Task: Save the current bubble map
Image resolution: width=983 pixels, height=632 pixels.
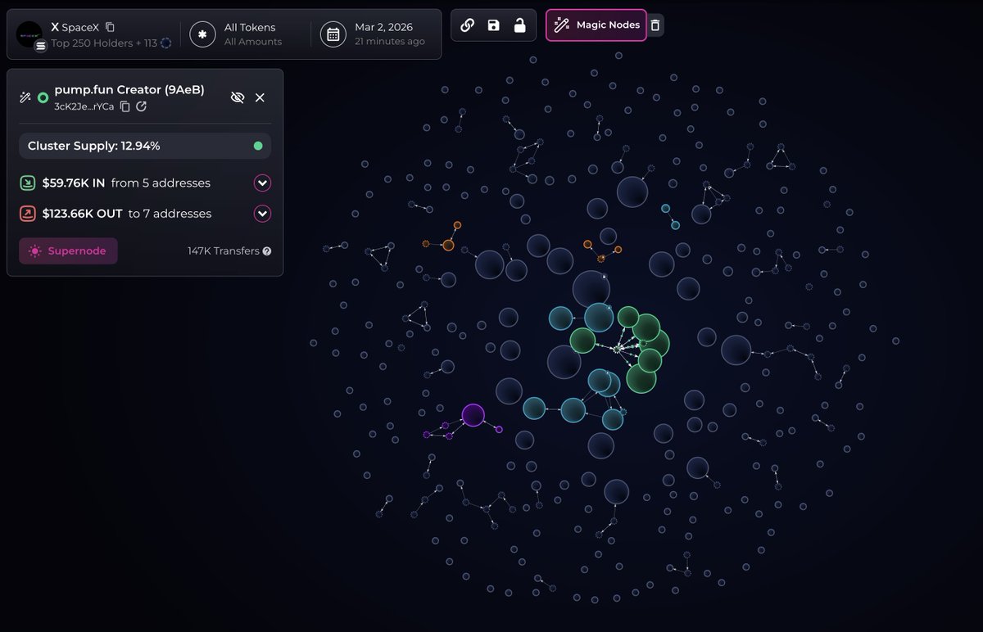Action: coord(493,25)
